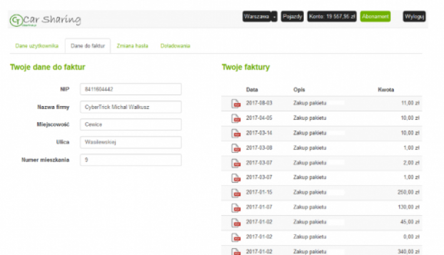Open the Zmiana hasła tab
Screen dimensions: 444x255
(x=133, y=46)
